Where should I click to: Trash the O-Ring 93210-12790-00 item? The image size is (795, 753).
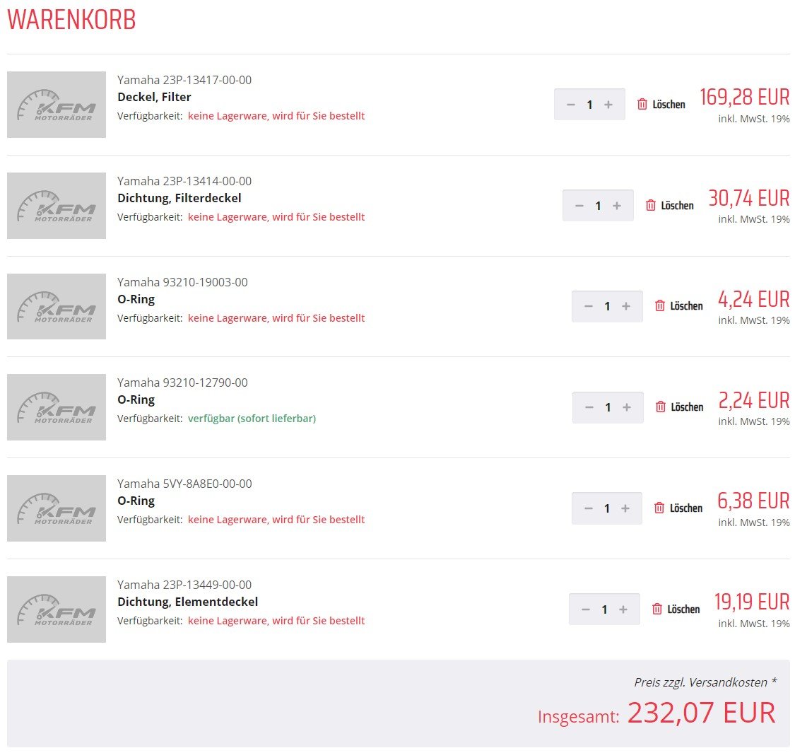click(x=661, y=407)
